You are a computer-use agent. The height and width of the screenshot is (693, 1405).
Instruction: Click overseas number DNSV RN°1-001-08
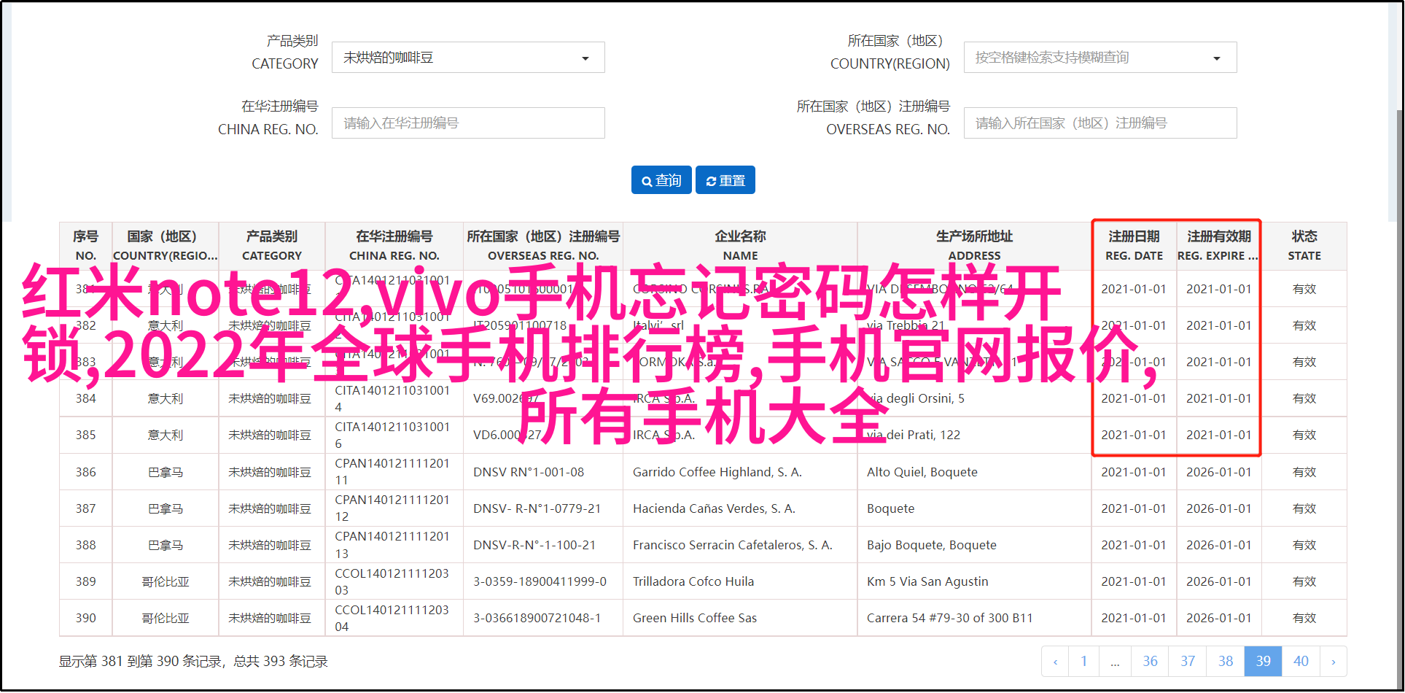(529, 472)
